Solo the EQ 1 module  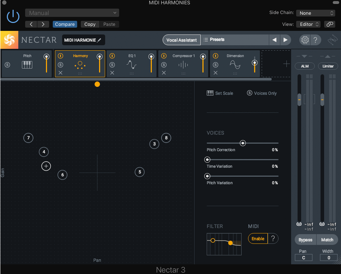112,65
